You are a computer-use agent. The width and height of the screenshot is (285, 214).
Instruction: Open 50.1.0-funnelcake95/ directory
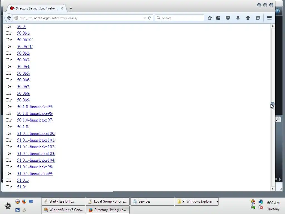coord(35,107)
